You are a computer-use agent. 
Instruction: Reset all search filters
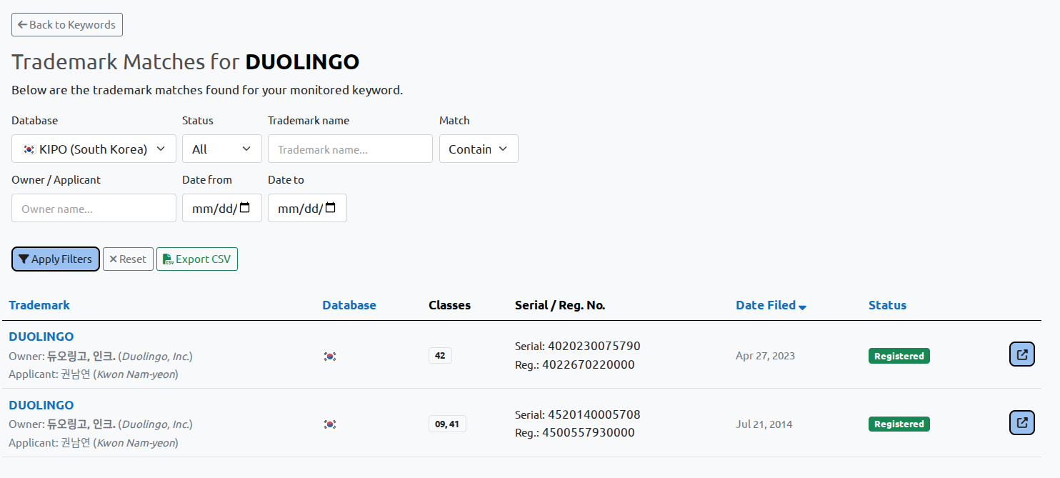(128, 259)
